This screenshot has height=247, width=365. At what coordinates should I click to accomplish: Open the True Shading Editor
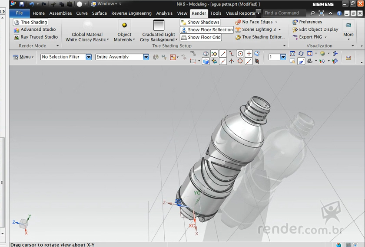tap(260, 37)
